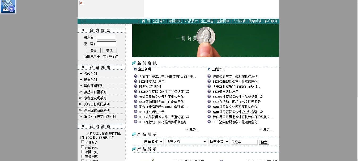The width and height of the screenshot is (358, 161).
Task: Open 人才招聘 in the navigation bar
Action: tap(239, 21)
